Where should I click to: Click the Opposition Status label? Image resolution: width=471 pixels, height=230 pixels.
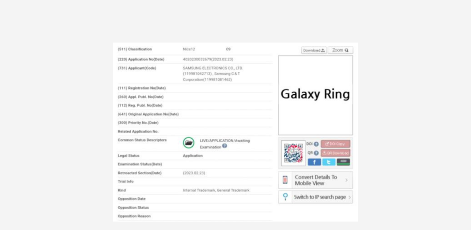(133, 208)
